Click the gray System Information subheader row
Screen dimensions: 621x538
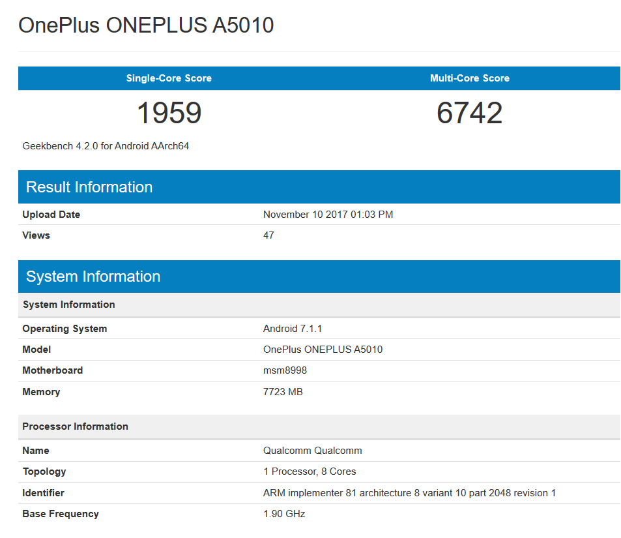coord(319,305)
